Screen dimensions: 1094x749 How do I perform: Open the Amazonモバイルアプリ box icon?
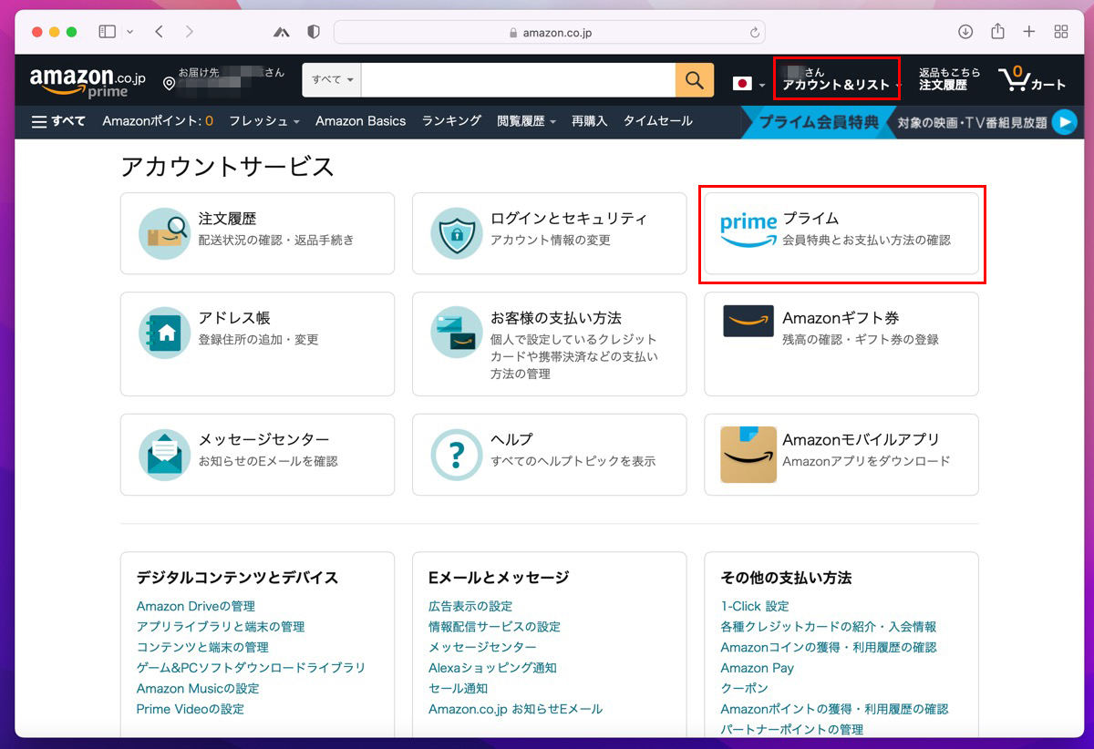click(x=748, y=455)
